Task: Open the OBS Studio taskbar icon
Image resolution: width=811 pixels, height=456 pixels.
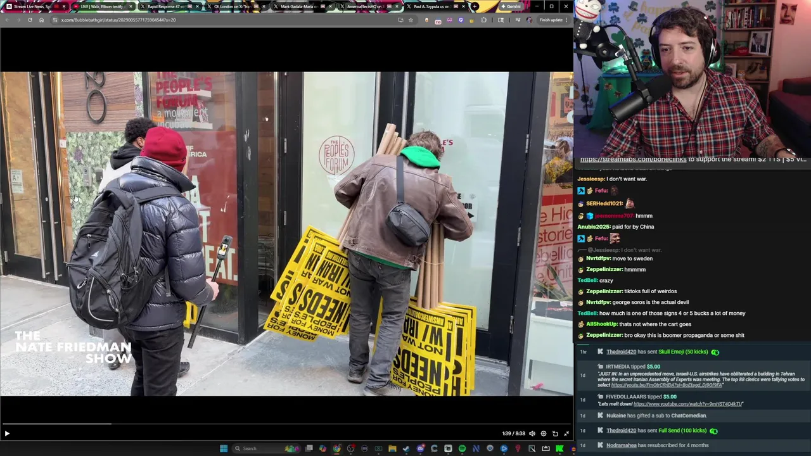Action: tap(351, 448)
